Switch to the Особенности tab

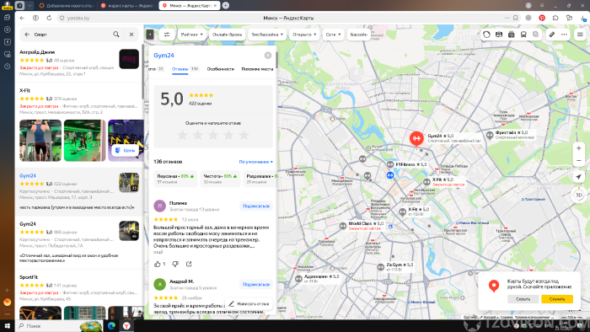pos(221,69)
